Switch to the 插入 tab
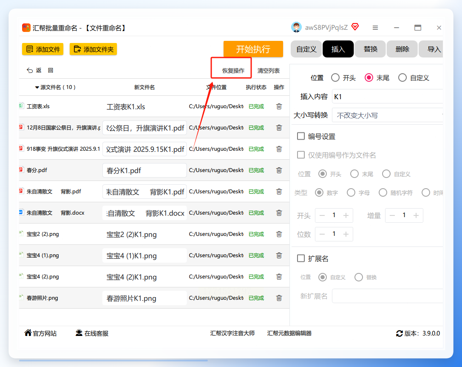 338,49
